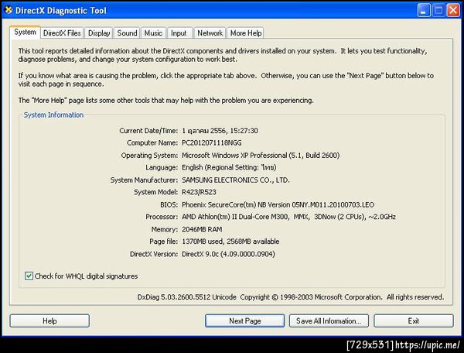Viewport: 464px width, 353px height.
Task: Click the AMD Athlon II processor value
Action: (x=288, y=217)
